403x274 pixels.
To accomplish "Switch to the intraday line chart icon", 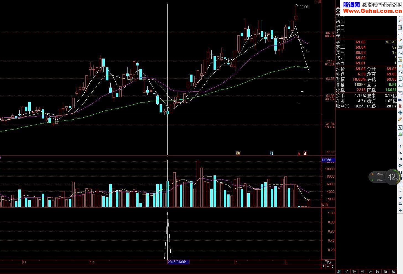I will pos(400,34).
